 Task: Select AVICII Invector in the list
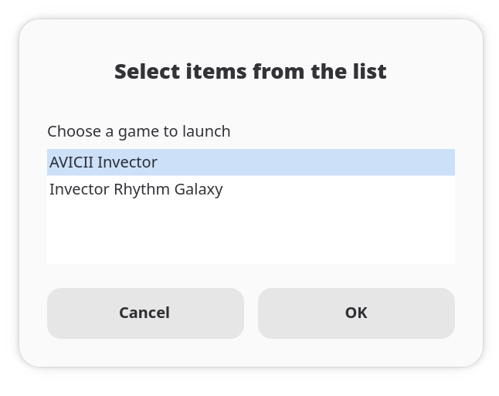click(x=251, y=162)
